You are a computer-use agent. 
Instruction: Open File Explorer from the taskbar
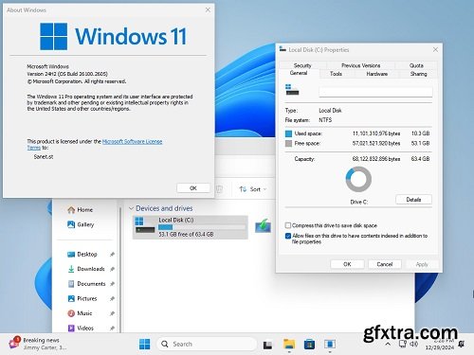pyautogui.click(x=289, y=344)
